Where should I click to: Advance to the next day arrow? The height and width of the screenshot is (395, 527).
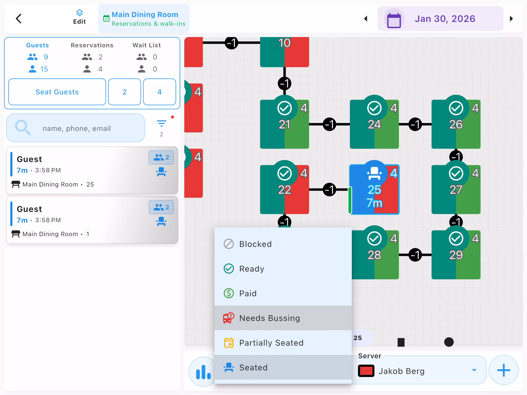point(511,19)
